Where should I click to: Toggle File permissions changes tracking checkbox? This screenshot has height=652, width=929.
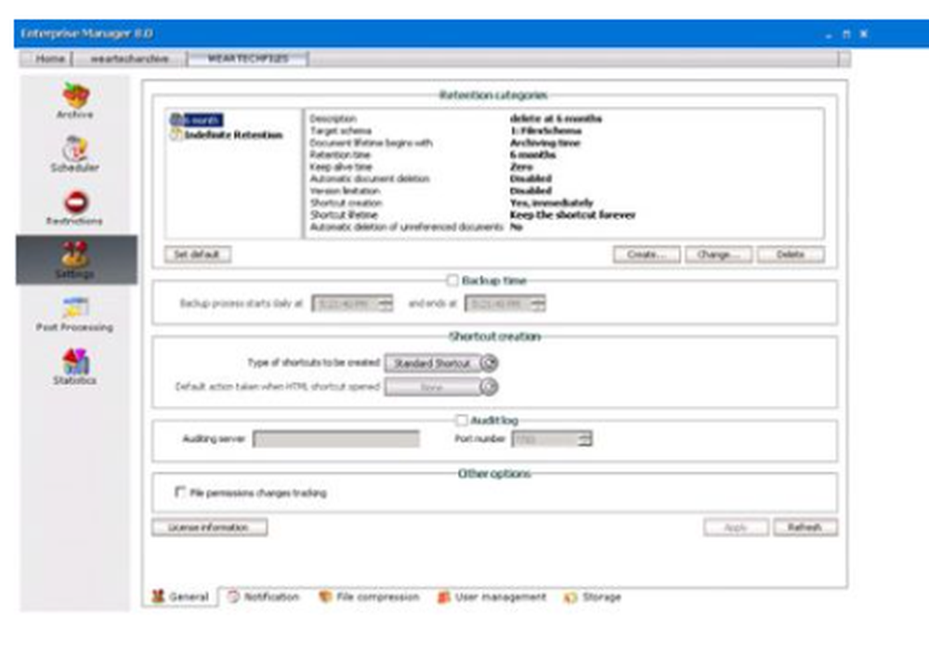coord(180,492)
